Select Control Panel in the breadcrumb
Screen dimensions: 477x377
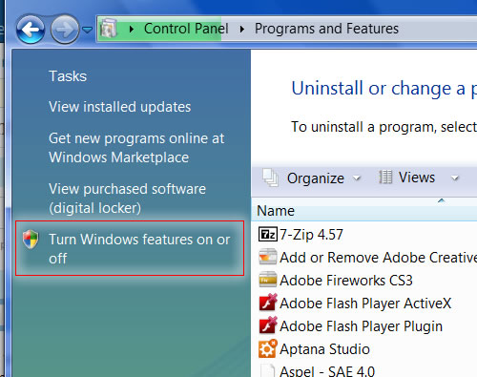186,29
